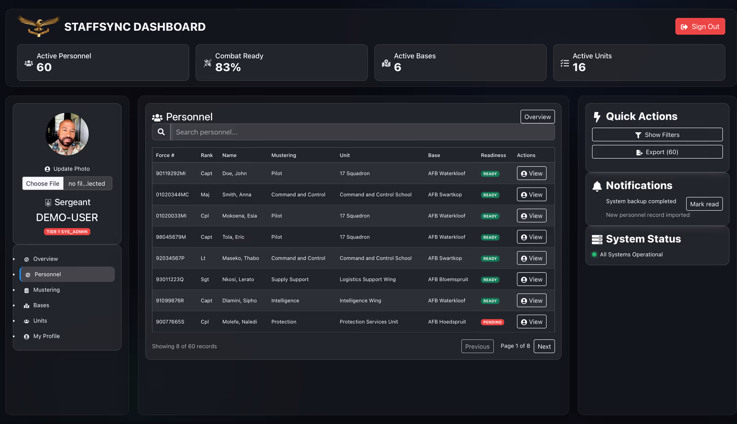737x424 pixels.
Task: Click the Name column header
Action: pyautogui.click(x=229, y=156)
